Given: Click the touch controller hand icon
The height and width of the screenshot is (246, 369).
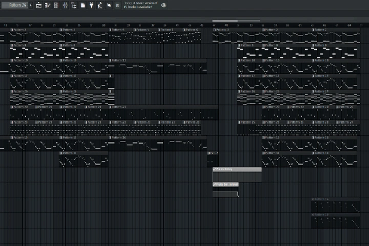Looking at the screenshot, I should click(109, 5).
